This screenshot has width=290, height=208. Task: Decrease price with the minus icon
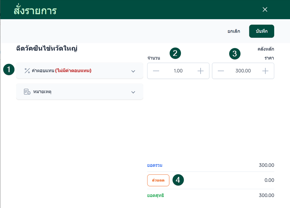click(221, 71)
